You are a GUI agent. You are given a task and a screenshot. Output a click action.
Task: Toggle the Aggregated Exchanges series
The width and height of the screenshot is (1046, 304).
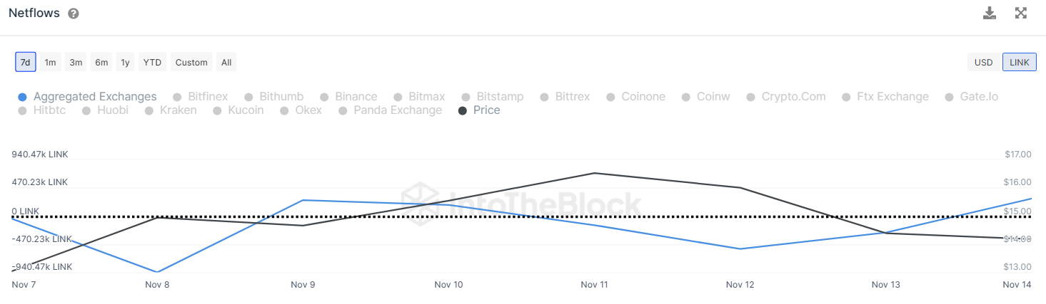[94, 97]
